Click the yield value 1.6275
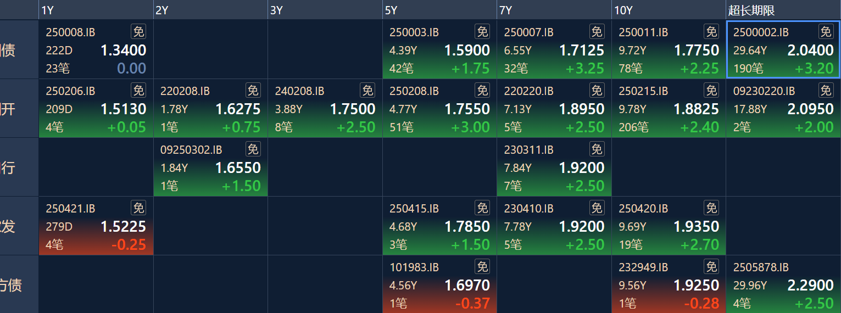841x313 pixels. coord(238,109)
